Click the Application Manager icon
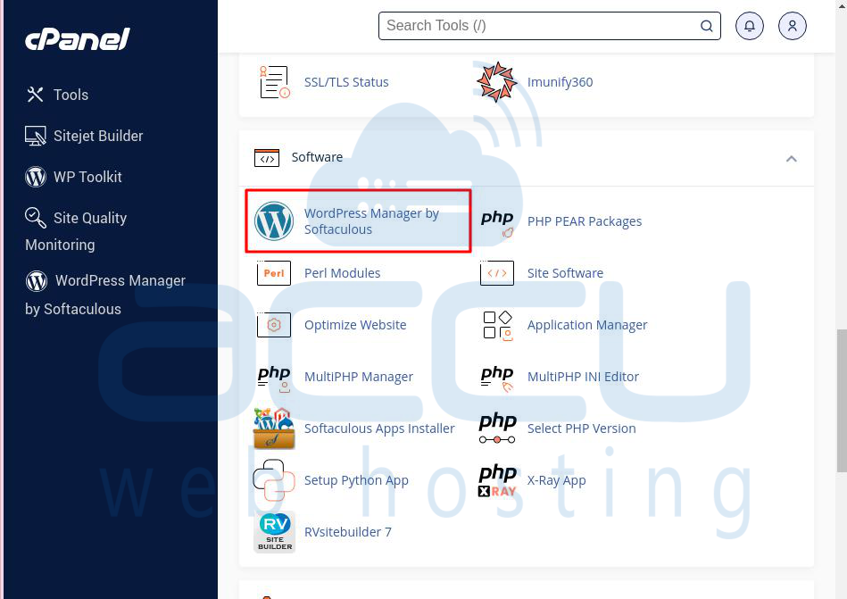847x599 pixels. coord(497,326)
